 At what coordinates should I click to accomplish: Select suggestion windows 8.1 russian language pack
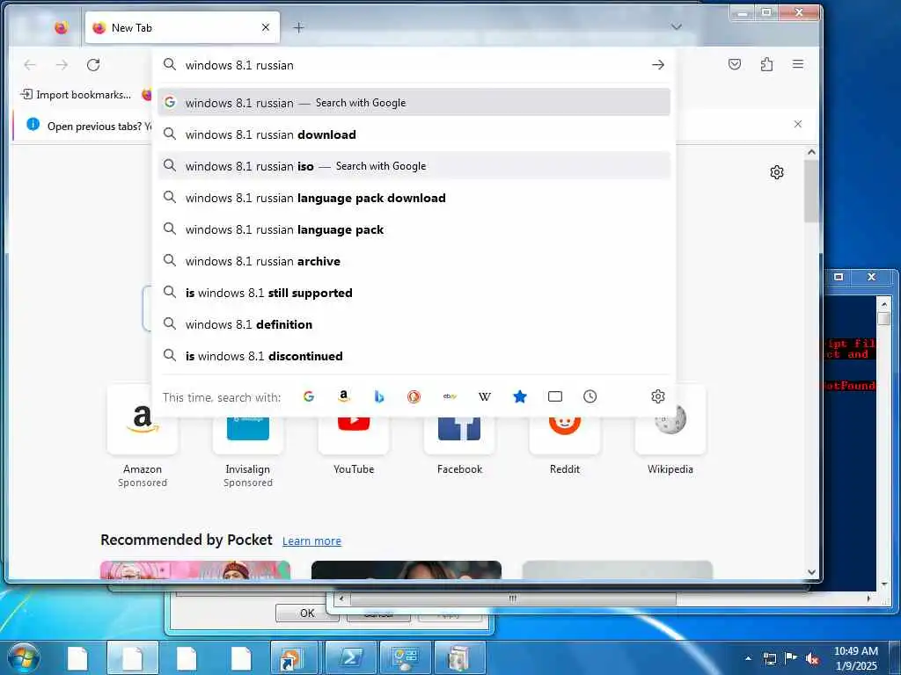coord(414,229)
